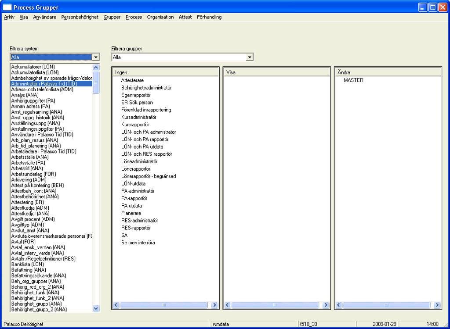Select SA group in Ingen list
The height and width of the screenshot is (329, 450).
(124, 235)
